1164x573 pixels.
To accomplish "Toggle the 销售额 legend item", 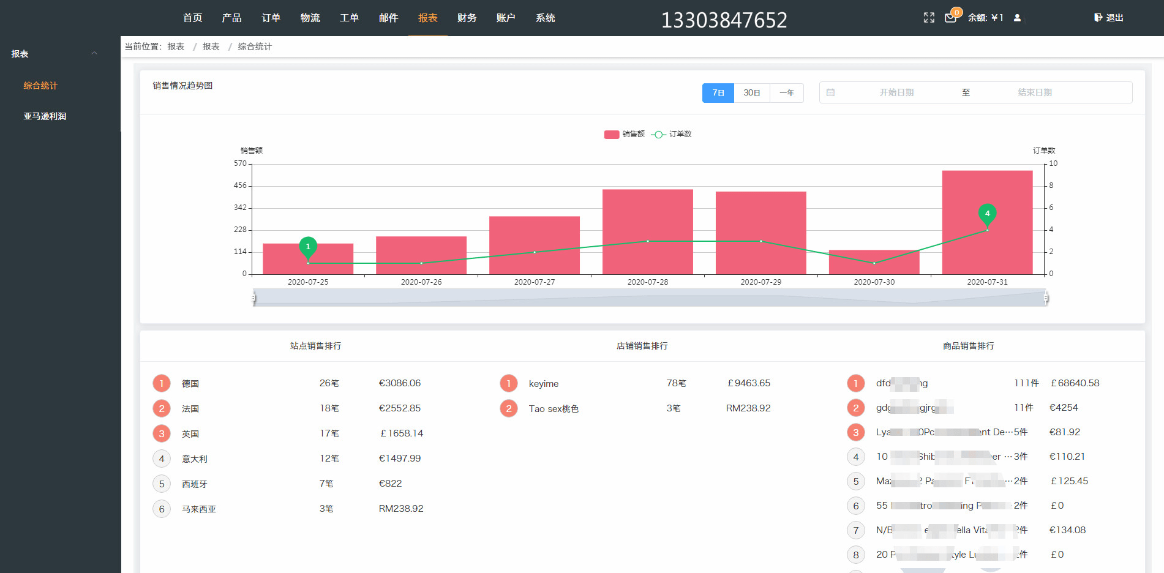I will tap(624, 133).
